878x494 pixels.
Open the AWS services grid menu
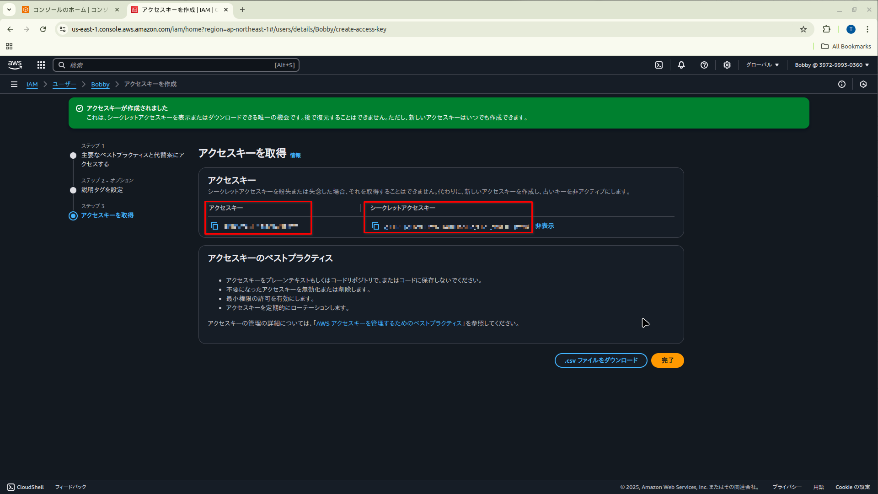(41, 65)
